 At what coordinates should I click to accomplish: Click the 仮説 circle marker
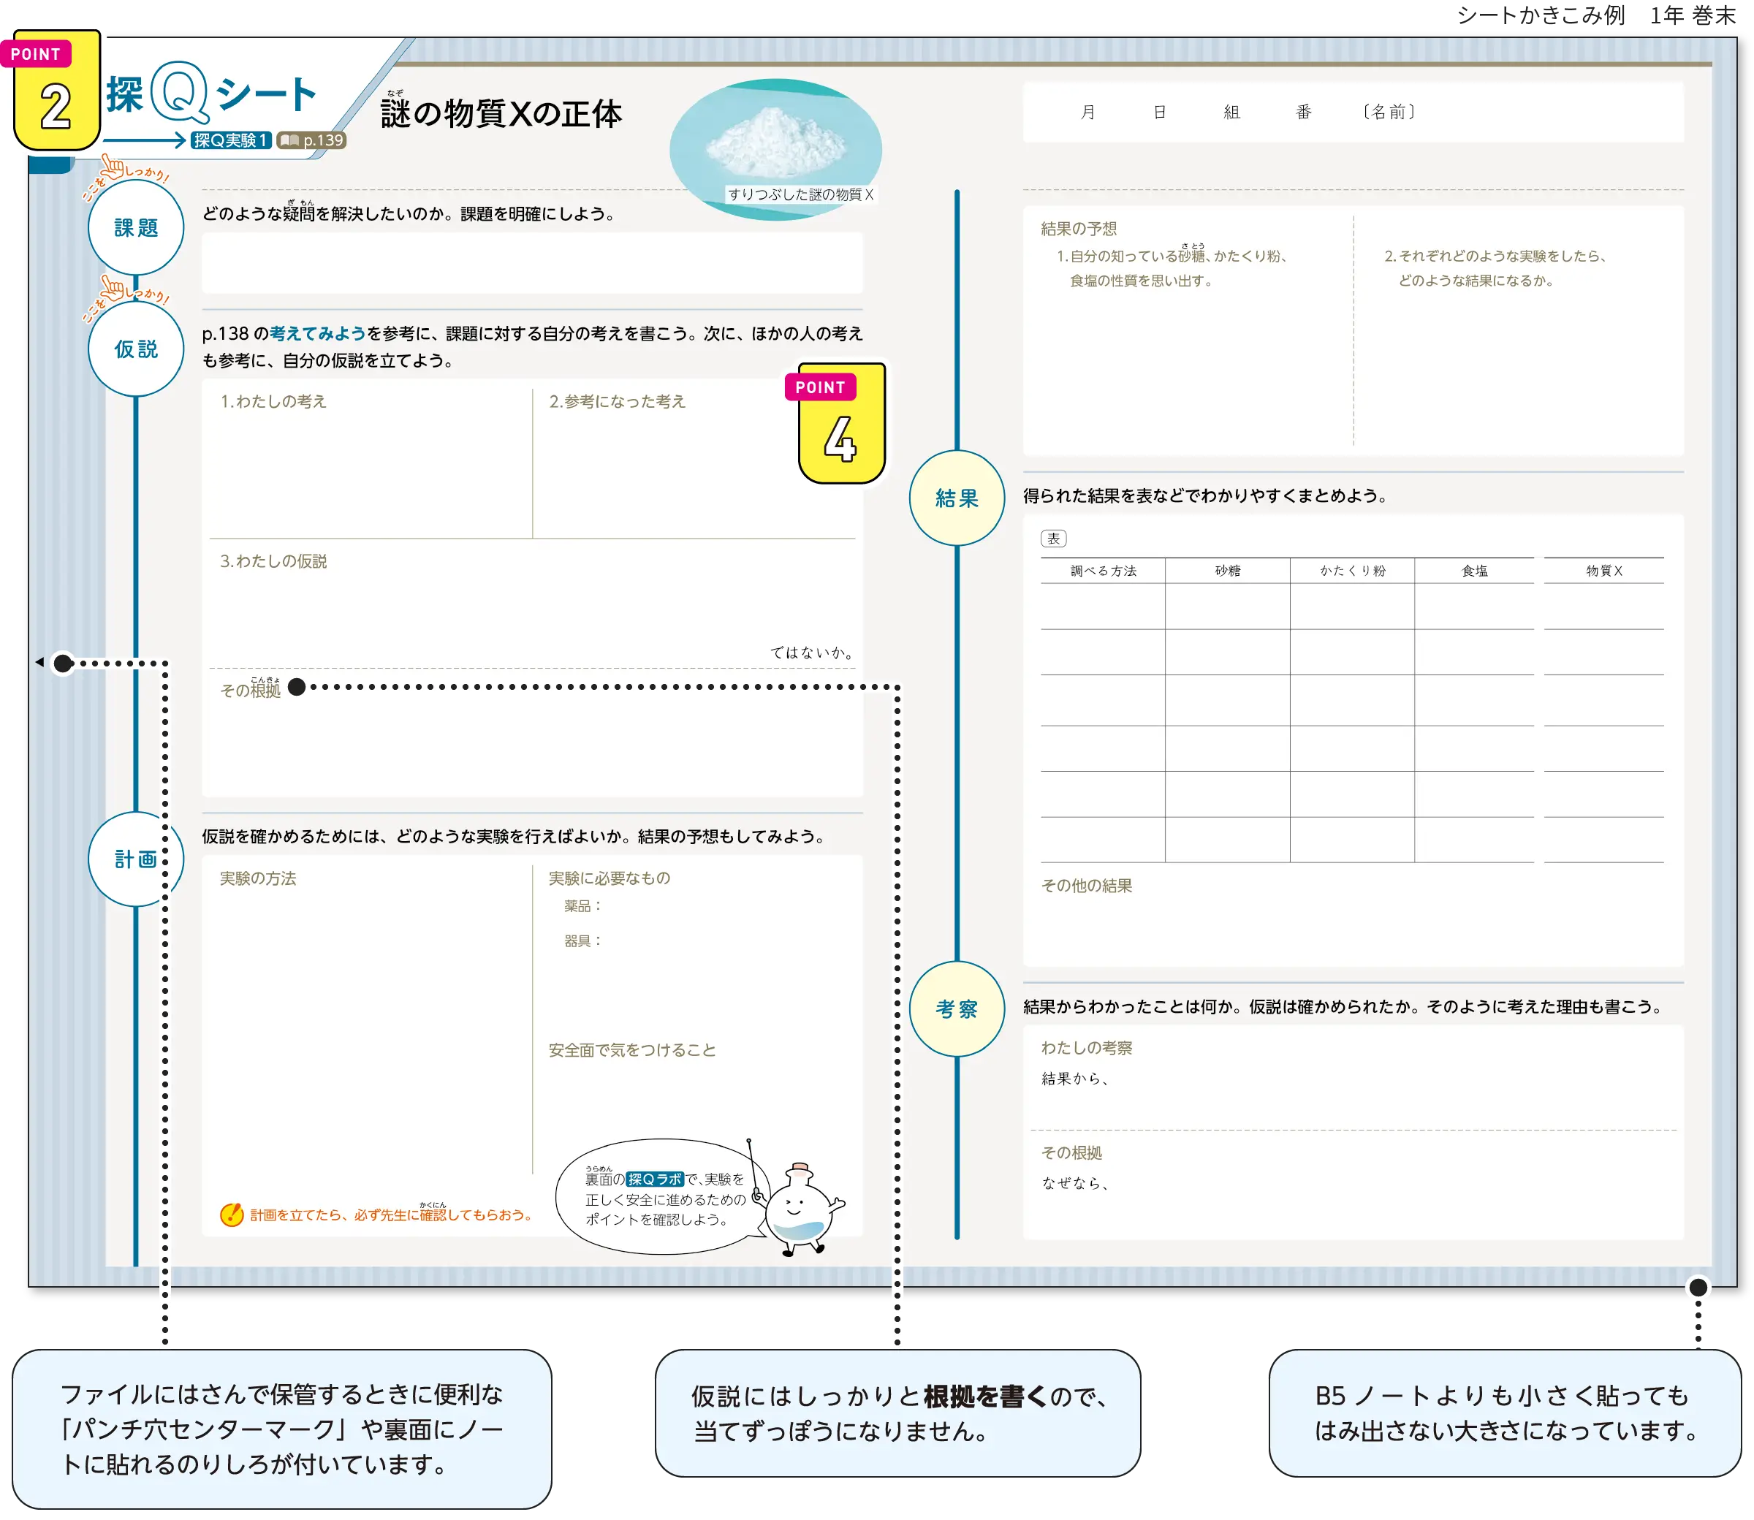tap(136, 349)
